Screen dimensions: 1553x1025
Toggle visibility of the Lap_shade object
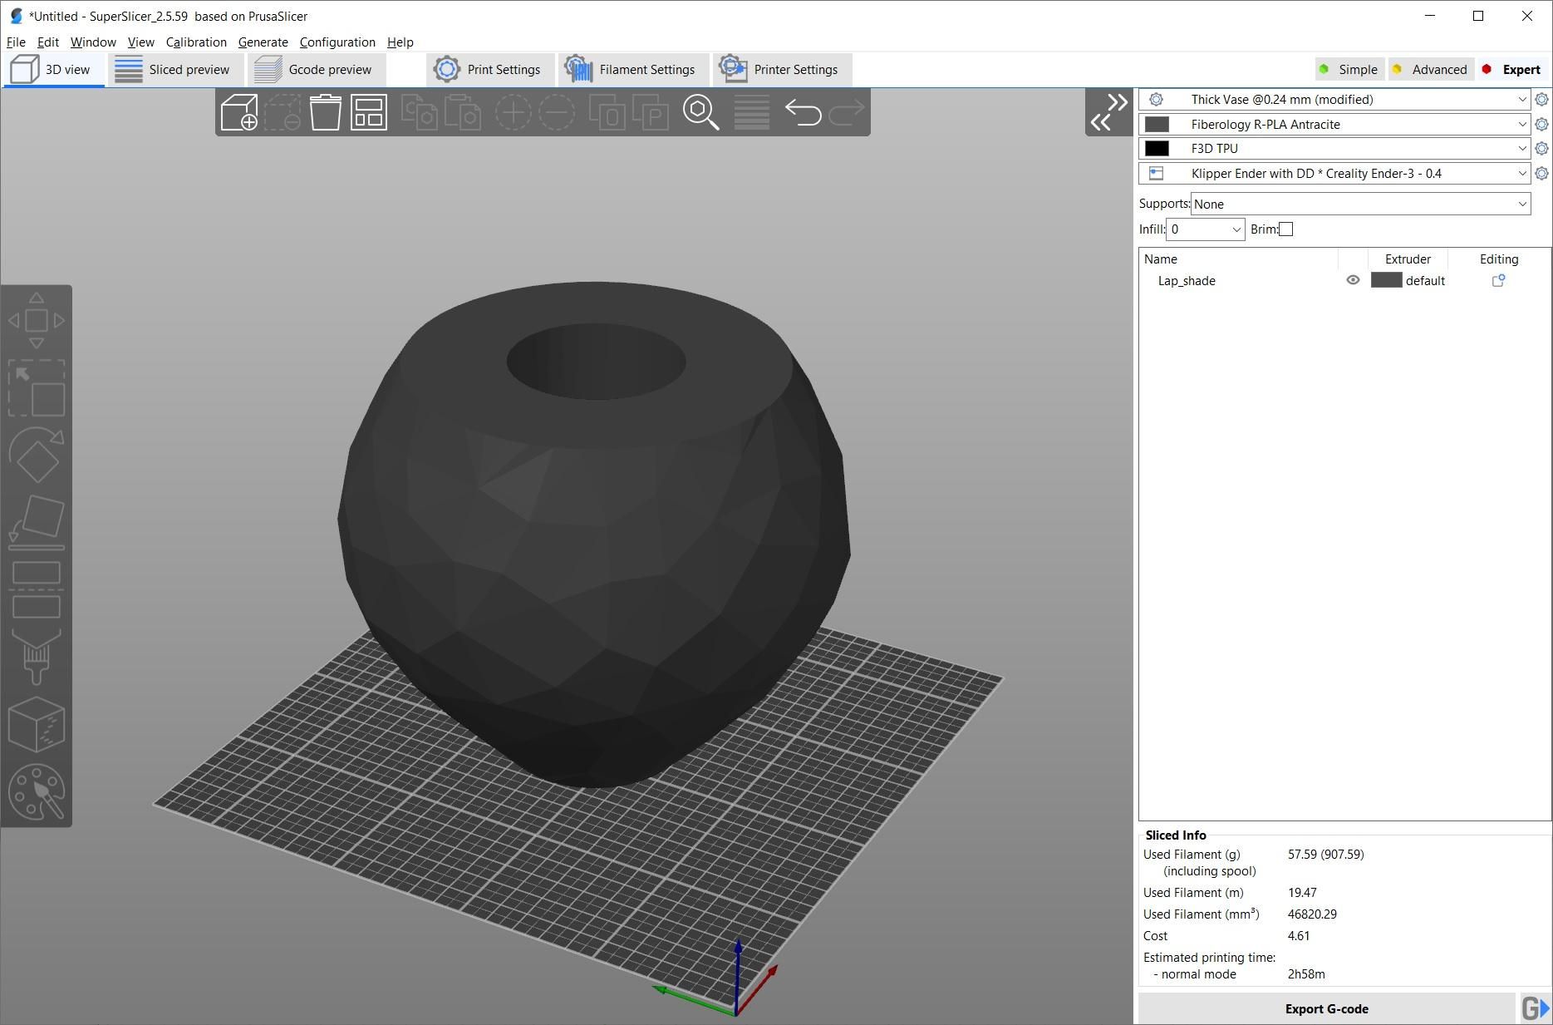pyautogui.click(x=1352, y=280)
